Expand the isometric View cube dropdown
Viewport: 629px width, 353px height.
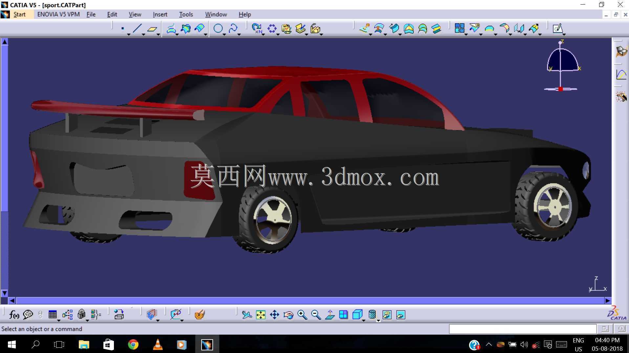coord(364,320)
